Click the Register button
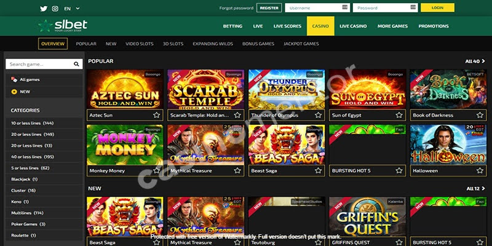Viewport: 492px width, 246px height. pyautogui.click(x=269, y=8)
